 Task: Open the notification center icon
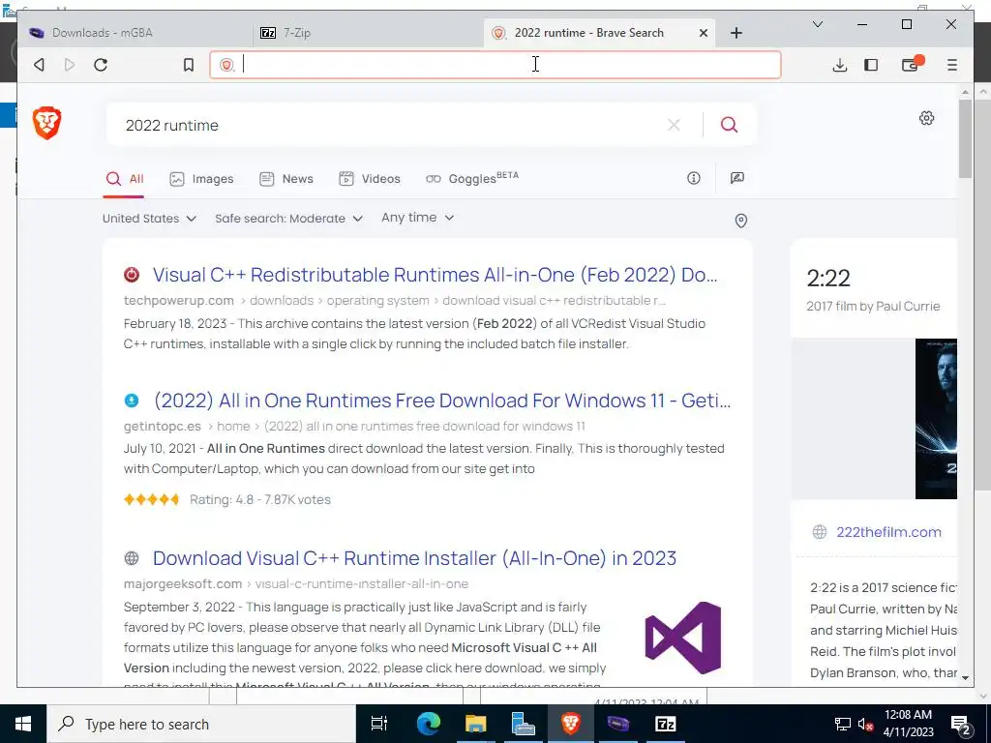(961, 724)
